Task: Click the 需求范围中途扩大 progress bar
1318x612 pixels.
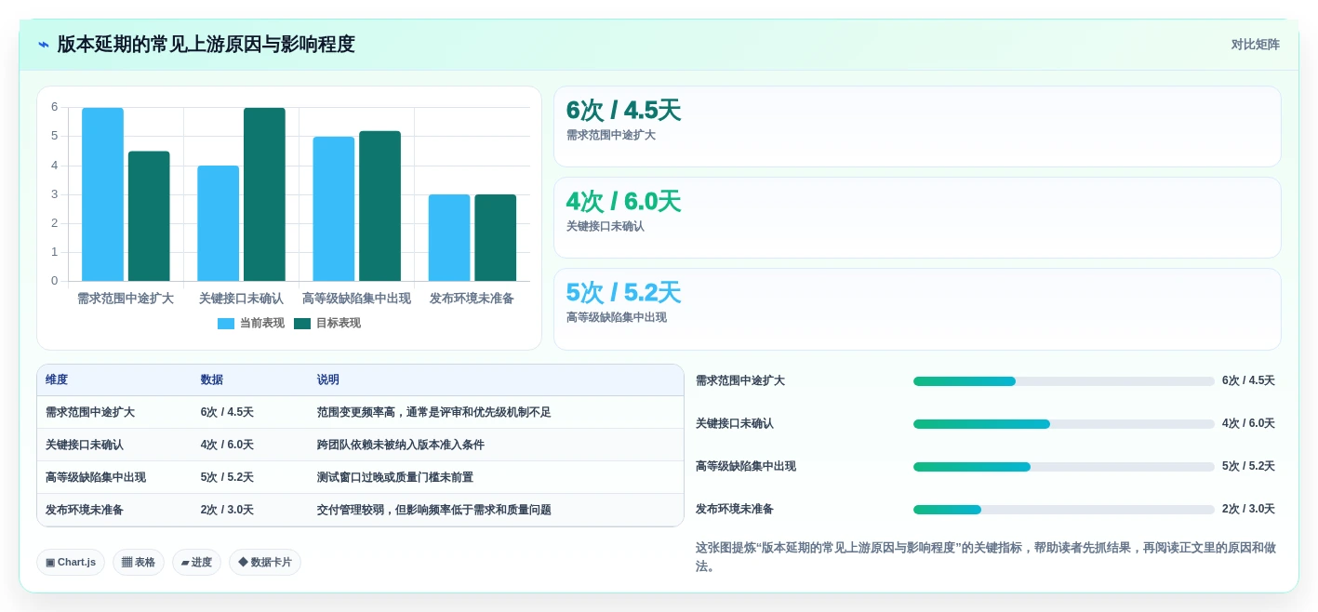Action: (x=1063, y=381)
